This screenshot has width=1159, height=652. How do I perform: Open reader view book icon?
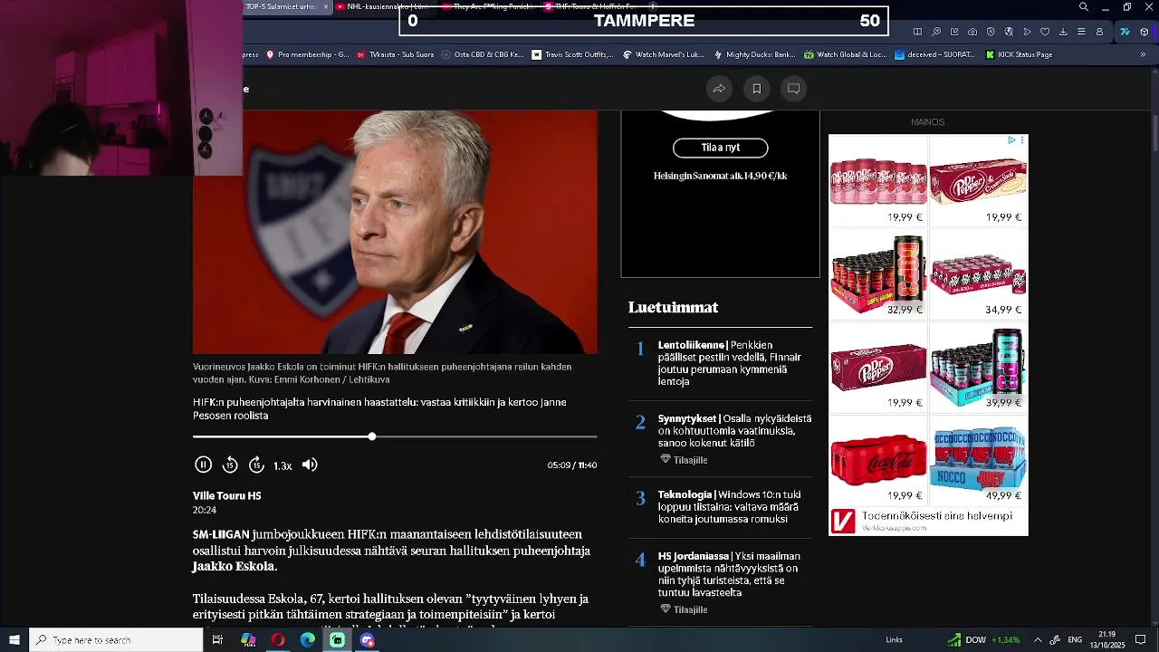coord(918,32)
